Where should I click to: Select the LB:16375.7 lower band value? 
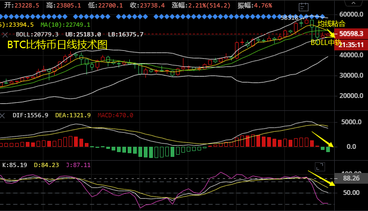click(x=126, y=34)
